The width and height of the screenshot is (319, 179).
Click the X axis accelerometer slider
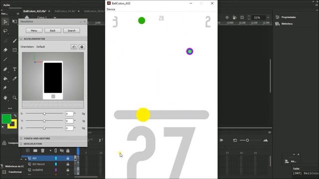coord(44,114)
